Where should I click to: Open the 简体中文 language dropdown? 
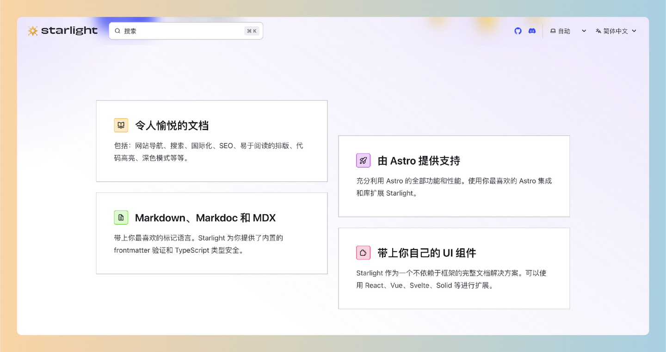click(x=616, y=31)
